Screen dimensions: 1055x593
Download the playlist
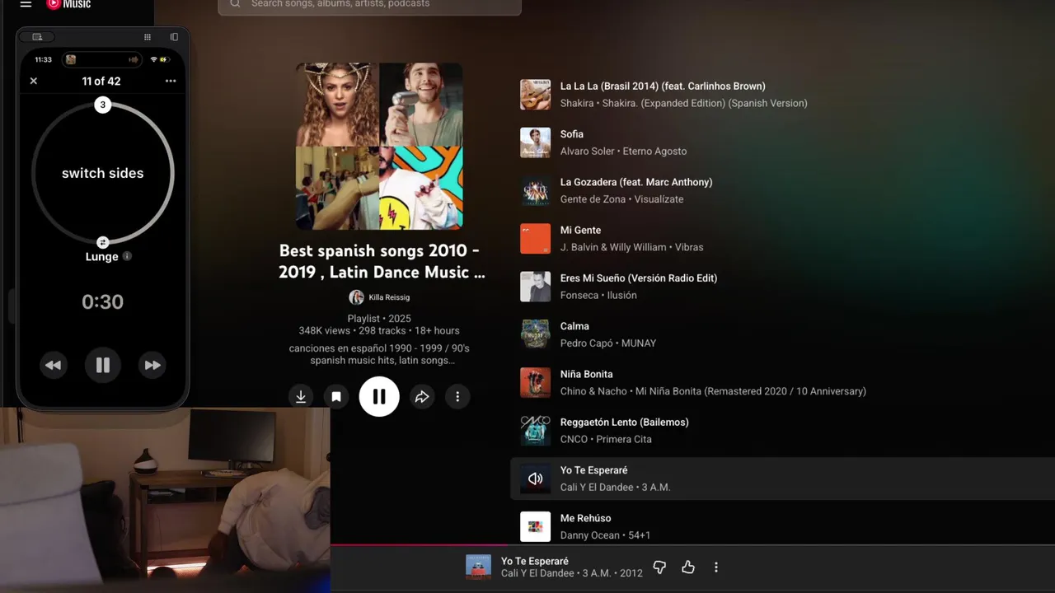(x=301, y=397)
